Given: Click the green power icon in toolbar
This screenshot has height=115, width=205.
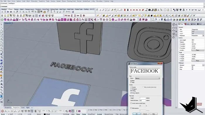Looking at the screenshot, I should pyautogui.click(x=2, y=20).
